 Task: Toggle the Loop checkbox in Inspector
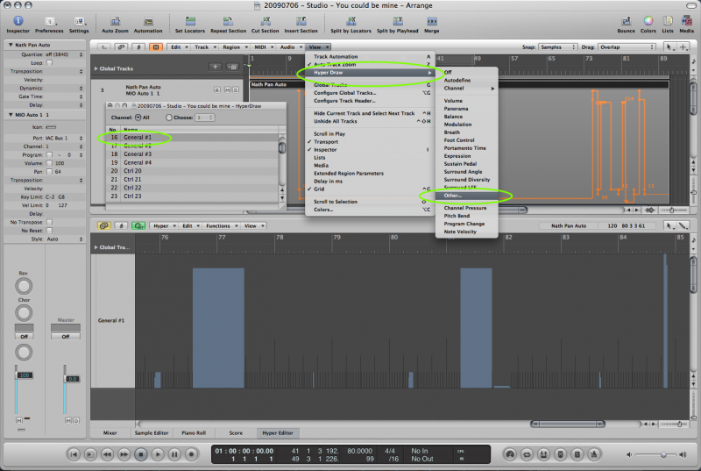click(x=49, y=63)
